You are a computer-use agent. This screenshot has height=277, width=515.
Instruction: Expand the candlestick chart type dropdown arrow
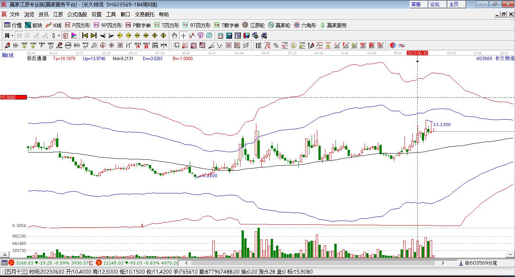tap(59, 36)
